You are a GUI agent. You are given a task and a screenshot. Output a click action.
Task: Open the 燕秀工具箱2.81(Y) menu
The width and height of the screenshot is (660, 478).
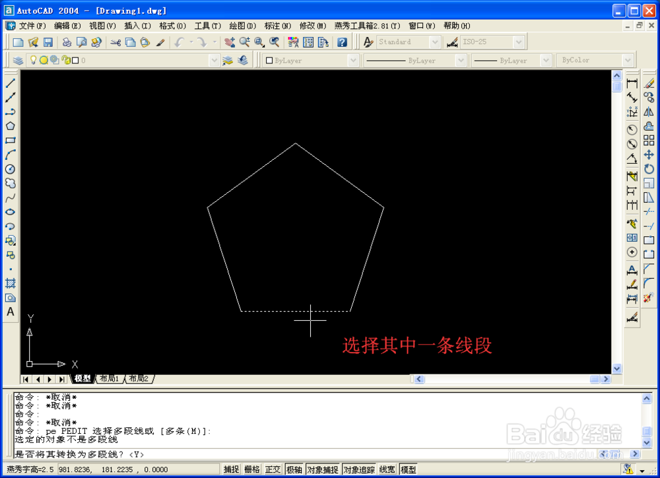(x=367, y=26)
